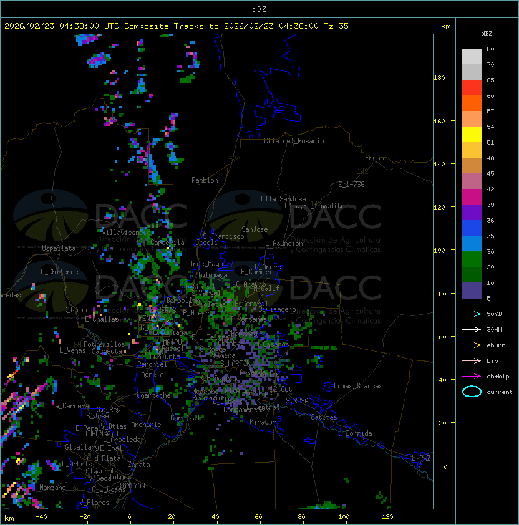Image resolution: width=519 pixels, height=525 pixels.
Task: Click the 'eburn' legend label
Action: click(496, 345)
